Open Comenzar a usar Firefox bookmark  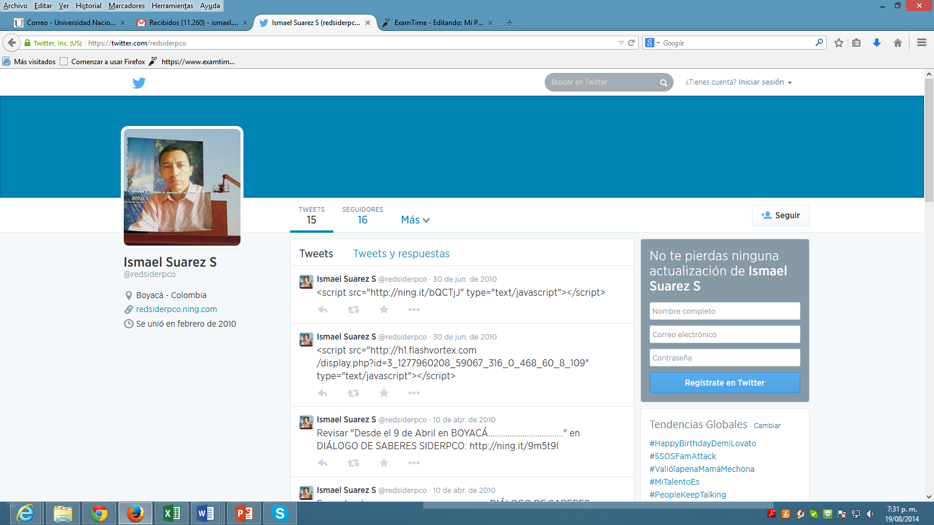(x=102, y=61)
